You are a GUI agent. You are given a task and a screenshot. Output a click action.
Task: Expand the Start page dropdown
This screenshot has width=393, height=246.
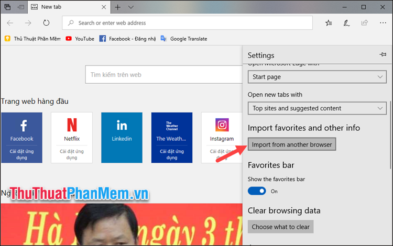pyautogui.click(x=317, y=77)
